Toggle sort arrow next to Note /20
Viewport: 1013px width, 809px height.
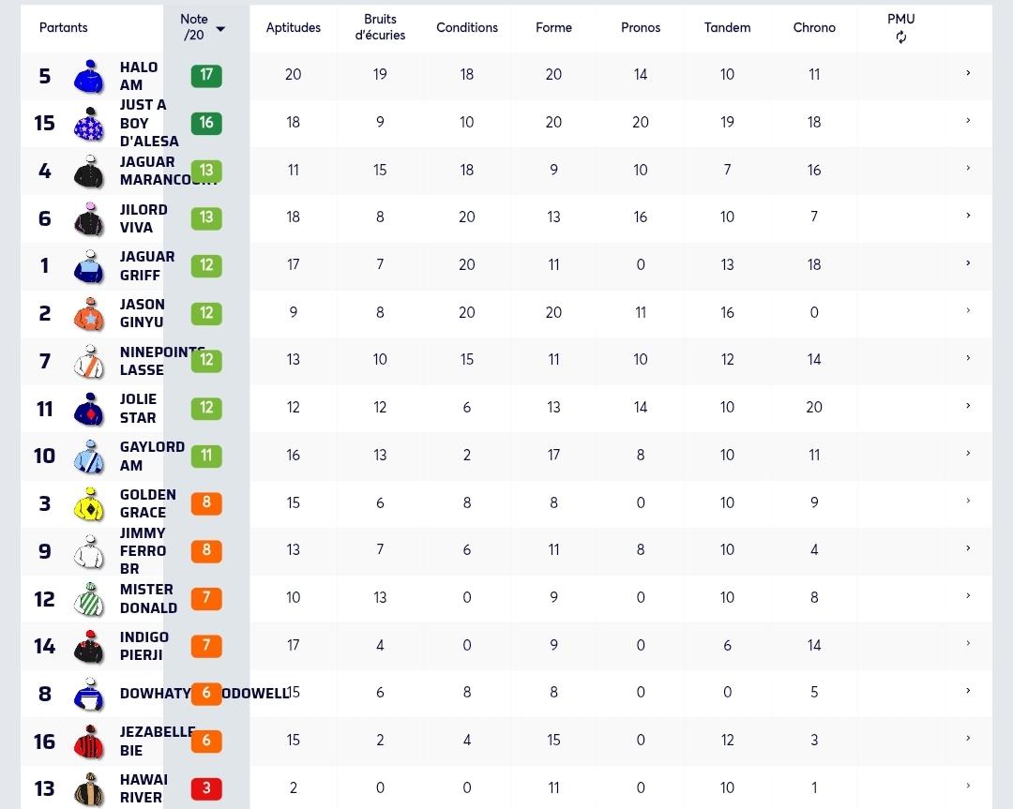pos(220,28)
